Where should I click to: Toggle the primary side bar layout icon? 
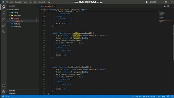click(x=147, y=2)
